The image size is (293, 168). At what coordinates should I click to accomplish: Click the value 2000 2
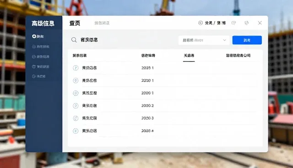(147, 105)
